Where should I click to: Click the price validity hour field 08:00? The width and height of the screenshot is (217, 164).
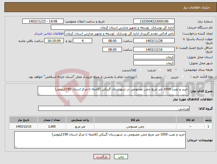pos(112,49)
